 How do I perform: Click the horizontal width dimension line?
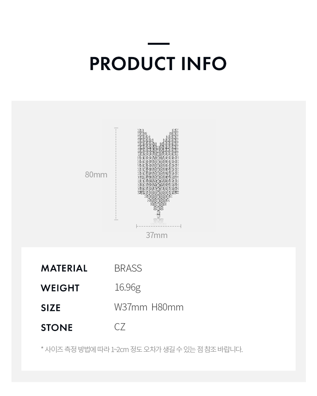158,226
